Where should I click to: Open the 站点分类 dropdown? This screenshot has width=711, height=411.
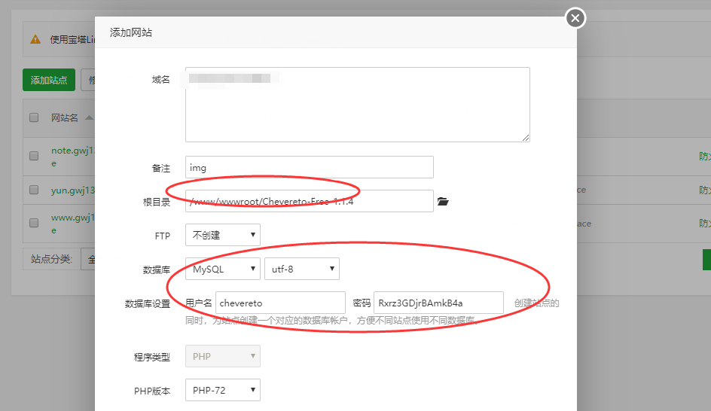tap(88, 259)
